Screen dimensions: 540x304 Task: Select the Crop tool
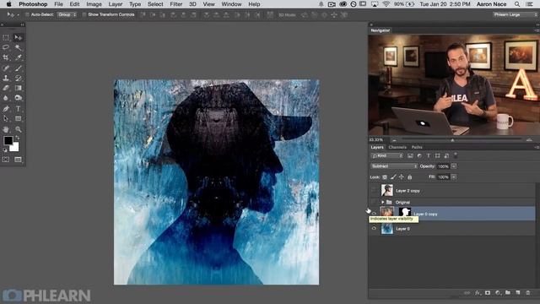point(6,57)
